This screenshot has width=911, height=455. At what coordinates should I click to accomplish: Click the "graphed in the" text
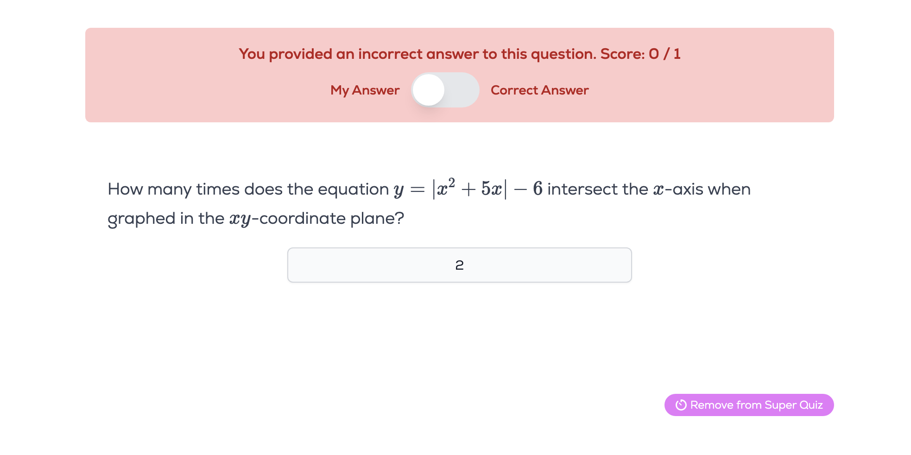pyautogui.click(x=166, y=218)
